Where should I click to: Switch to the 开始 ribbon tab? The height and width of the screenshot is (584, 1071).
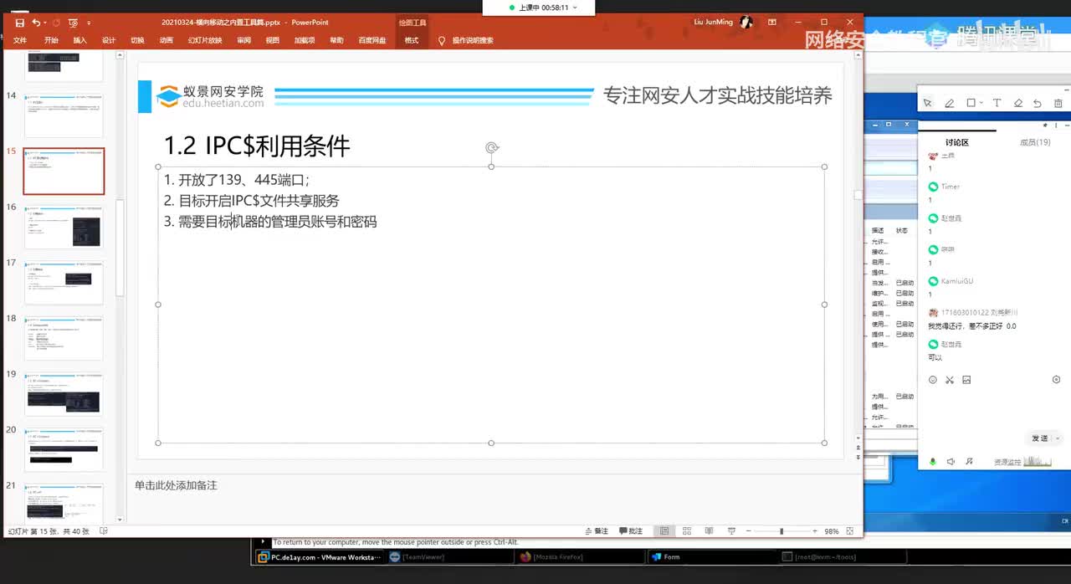pos(51,40)
